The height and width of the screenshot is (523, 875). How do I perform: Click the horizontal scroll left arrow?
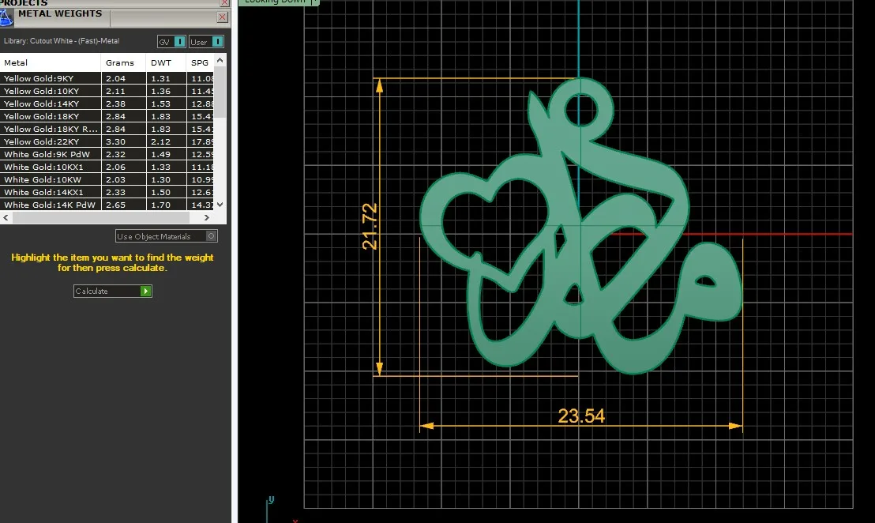tap(6, 218)
